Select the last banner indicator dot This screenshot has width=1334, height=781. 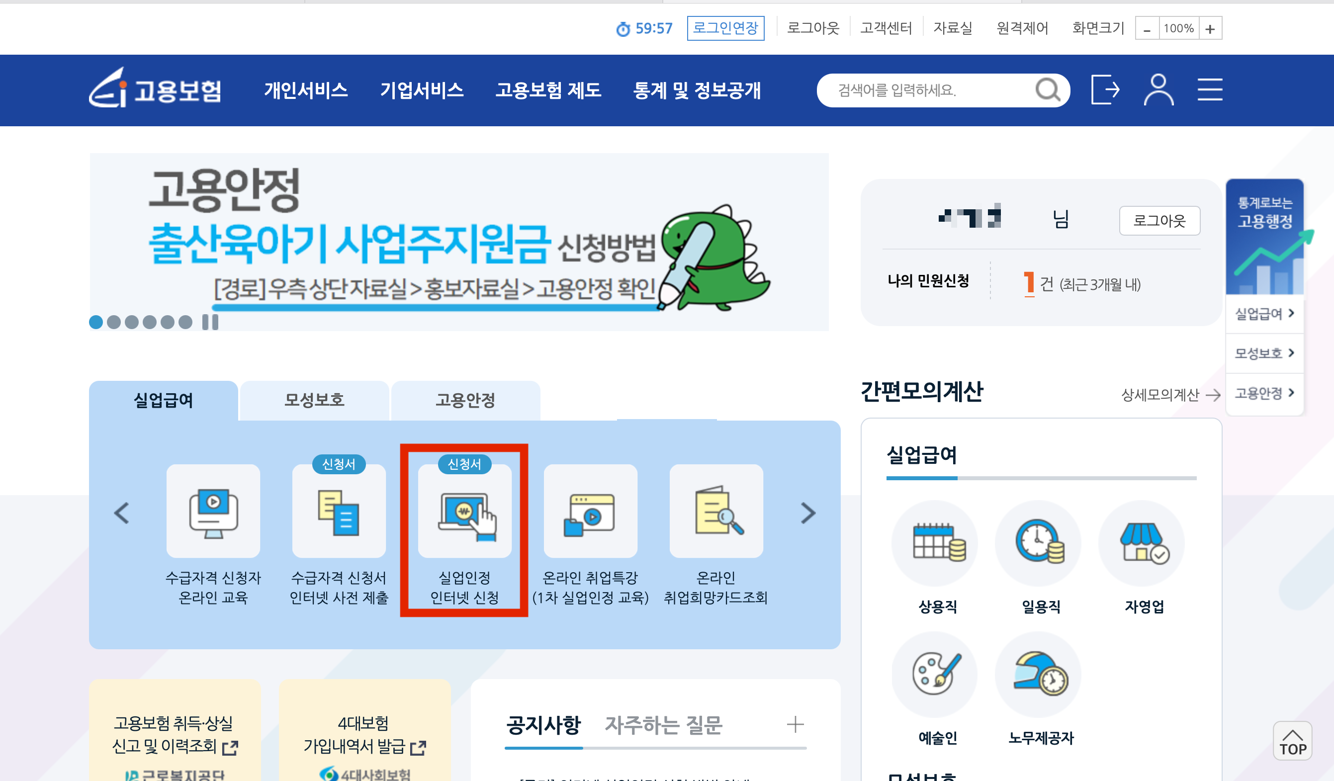[x=185, y=322]
